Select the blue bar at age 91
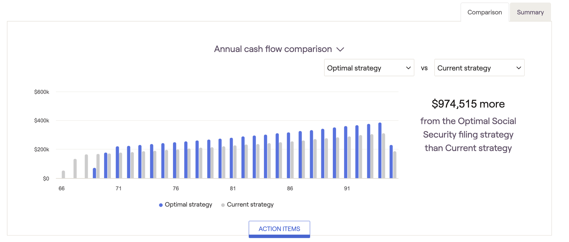 346,152
